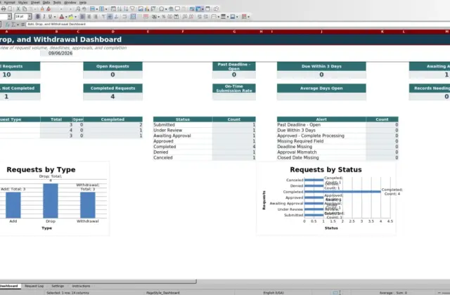Toggle Underline formatting
Image resolution: width=450 pixels, height=295 pixels.
point(50,17)
